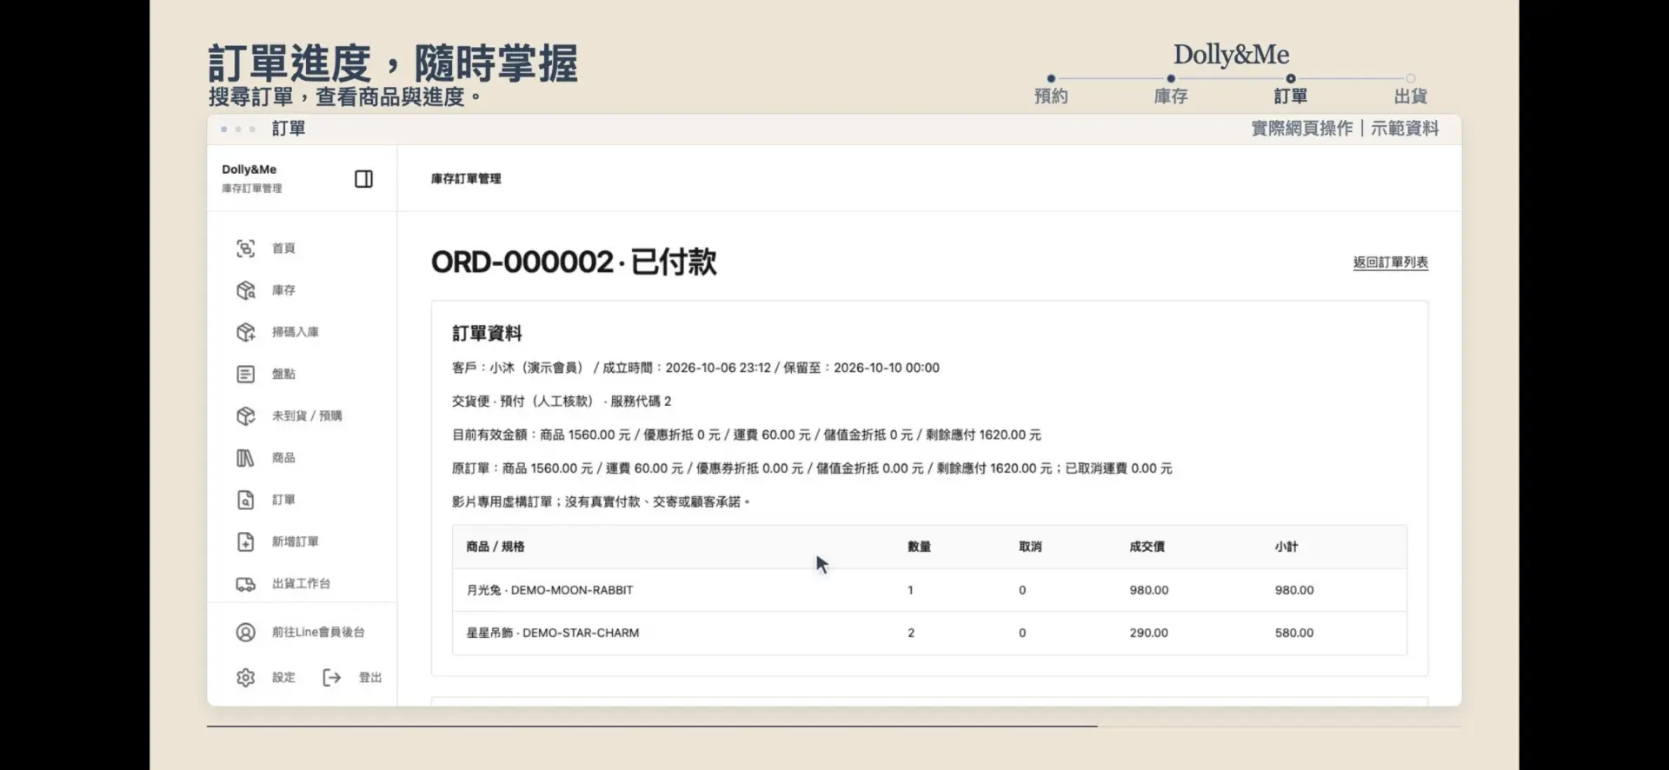This screenshot has width=1669, height=770.
Task: Open the 設定 gear icon
Action: (246, 677)
